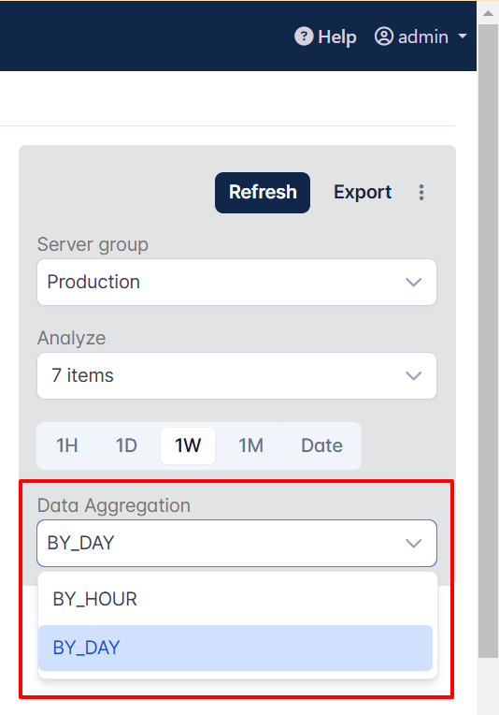Select the 1D time range
Screen dimensions: 499x715
[126, 445]
